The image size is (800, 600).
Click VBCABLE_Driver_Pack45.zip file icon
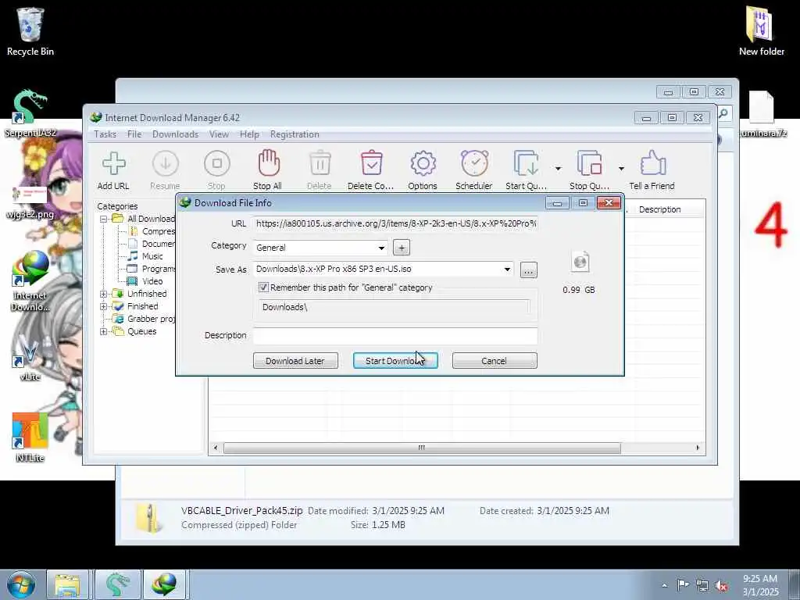pyautogui.click(x=149, y=519)
